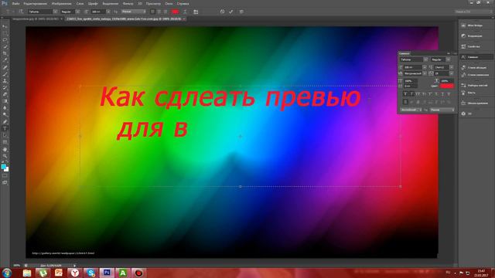The height and width of the screenshot is (278, 495).
Task: Expand font style dropdown in Character panel
Action: tap(449, 59)
